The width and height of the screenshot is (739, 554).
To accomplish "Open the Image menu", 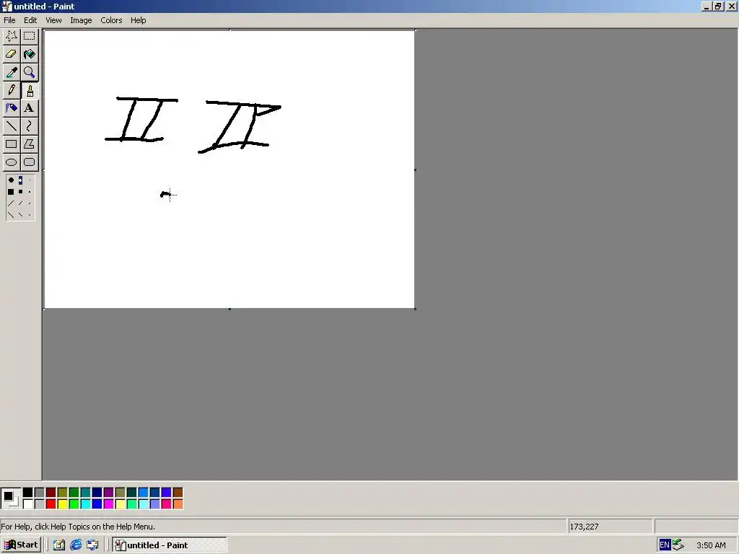I will [x=81, y=20].
